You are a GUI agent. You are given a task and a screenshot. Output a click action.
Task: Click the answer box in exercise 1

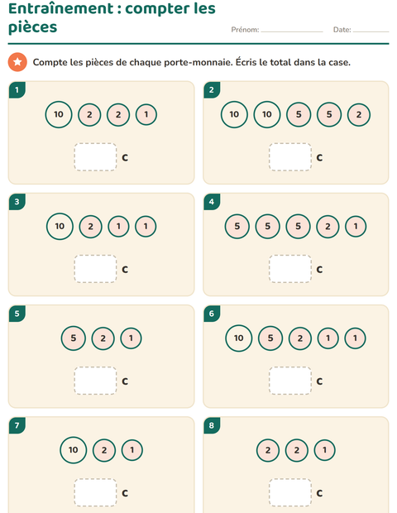click(95, 157)
